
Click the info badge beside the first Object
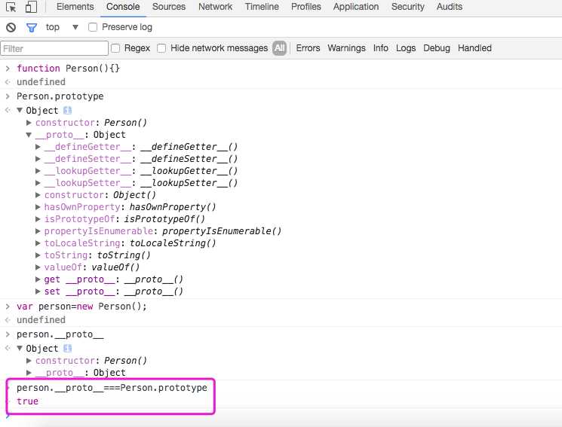[x=67, y=110]
